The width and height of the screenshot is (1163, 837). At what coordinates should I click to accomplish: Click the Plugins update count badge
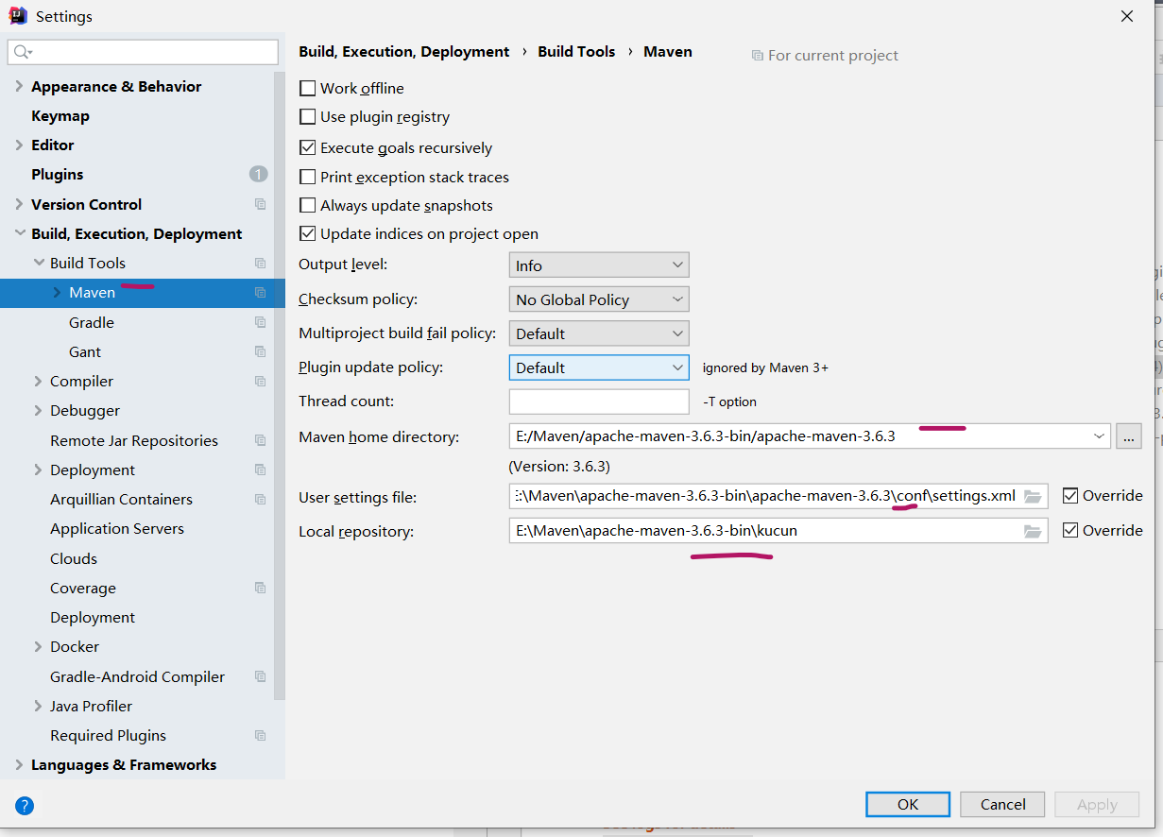tap(258, 174)
